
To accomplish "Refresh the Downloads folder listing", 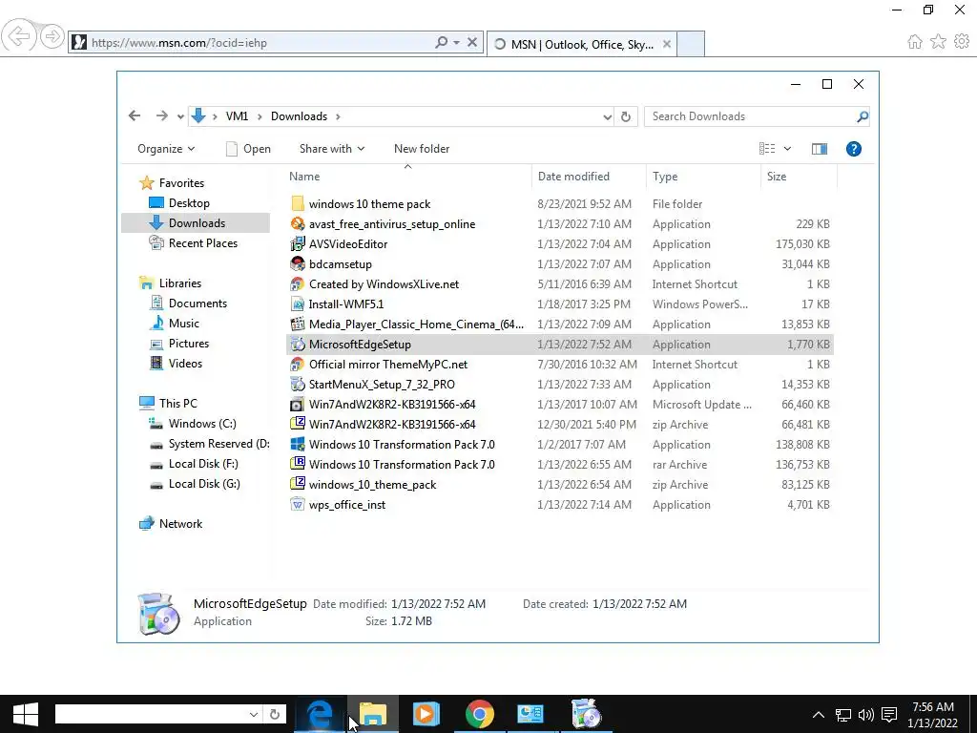I will click(626, 116).
